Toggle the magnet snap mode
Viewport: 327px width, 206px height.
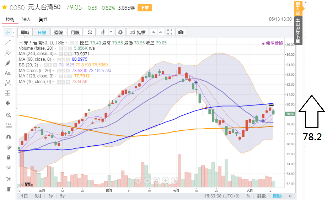pos(9,137)
